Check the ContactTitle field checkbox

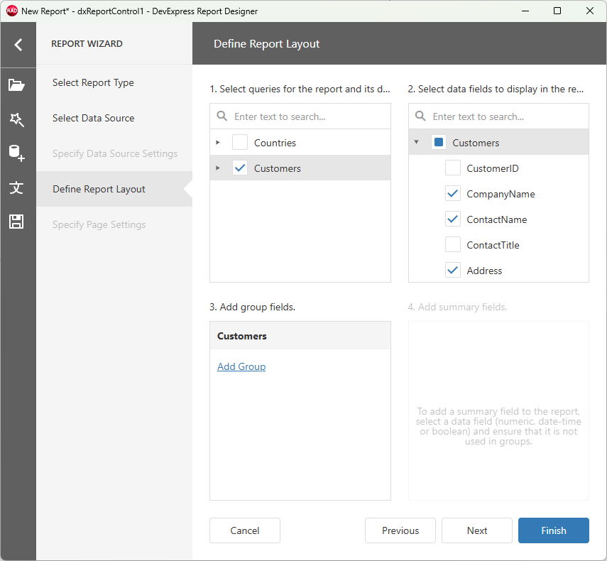pos(452,244)
